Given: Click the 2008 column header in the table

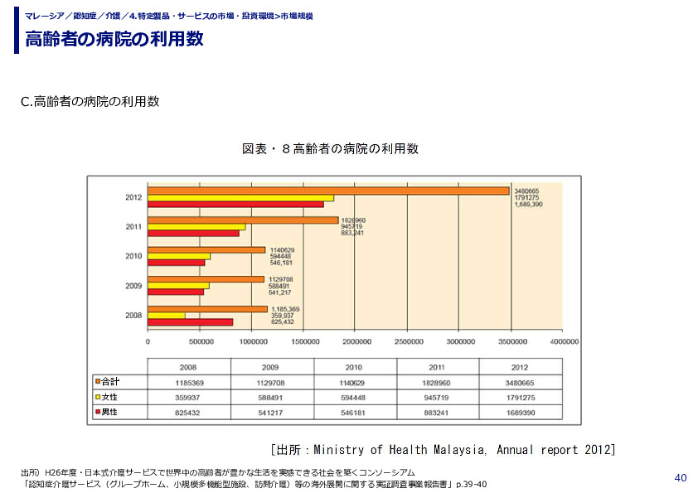Looking at the screenshot, I should (x=188, y=368).
